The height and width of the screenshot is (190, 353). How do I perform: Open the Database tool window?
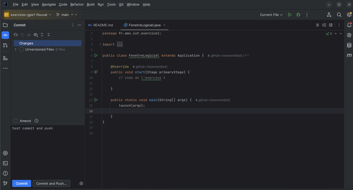[x=349, y=45]
